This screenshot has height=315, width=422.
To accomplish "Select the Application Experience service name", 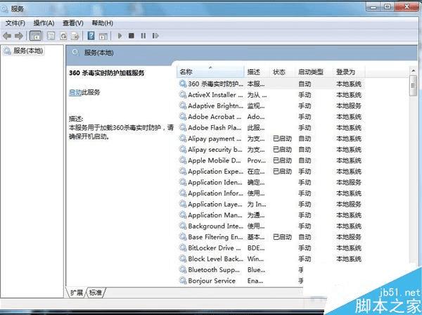I will [216, 172].
